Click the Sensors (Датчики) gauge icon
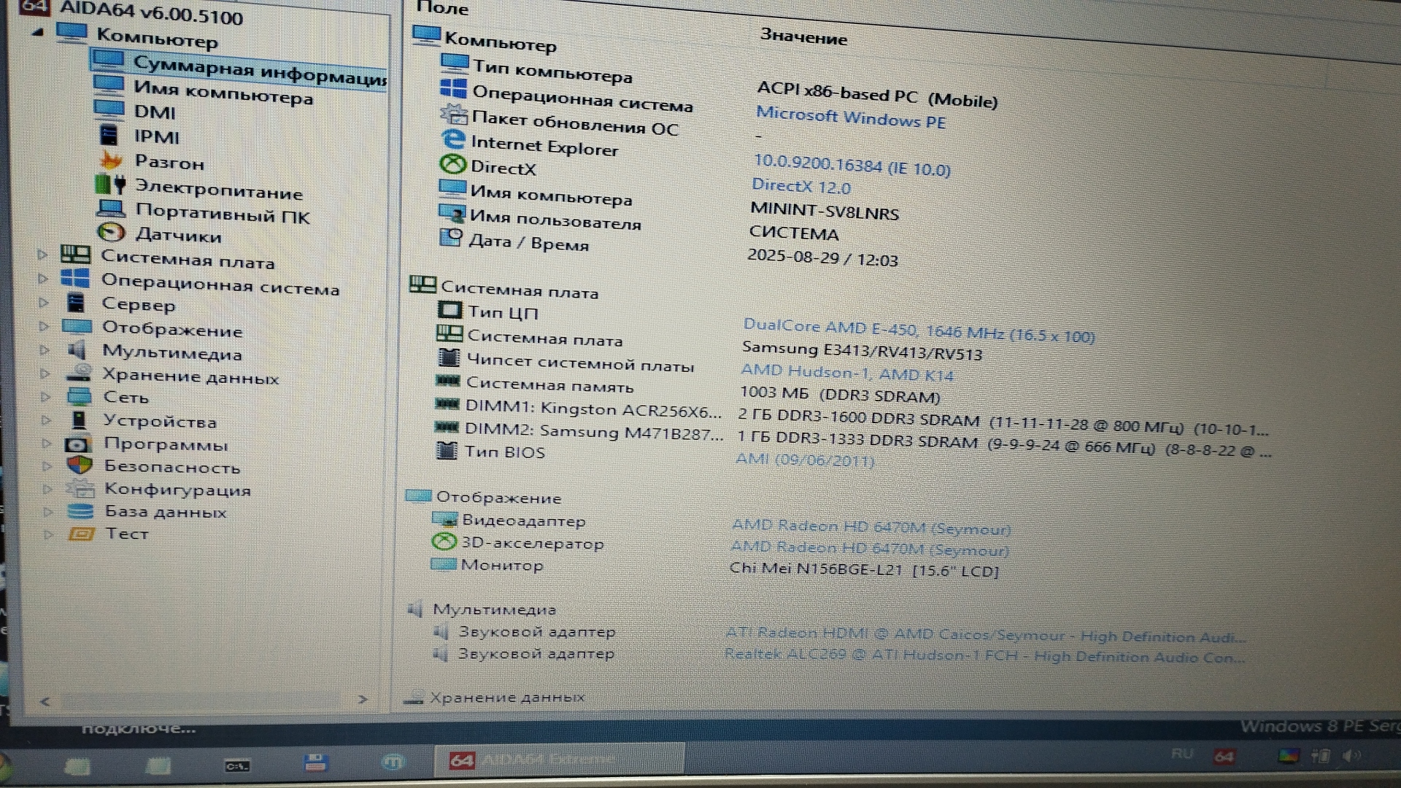 111,232
